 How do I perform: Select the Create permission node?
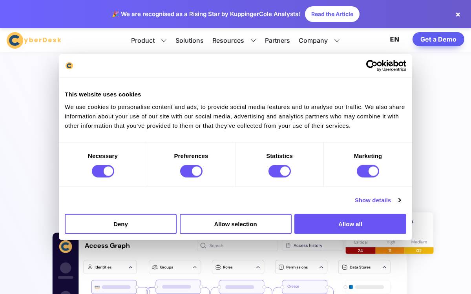(305, 287)
